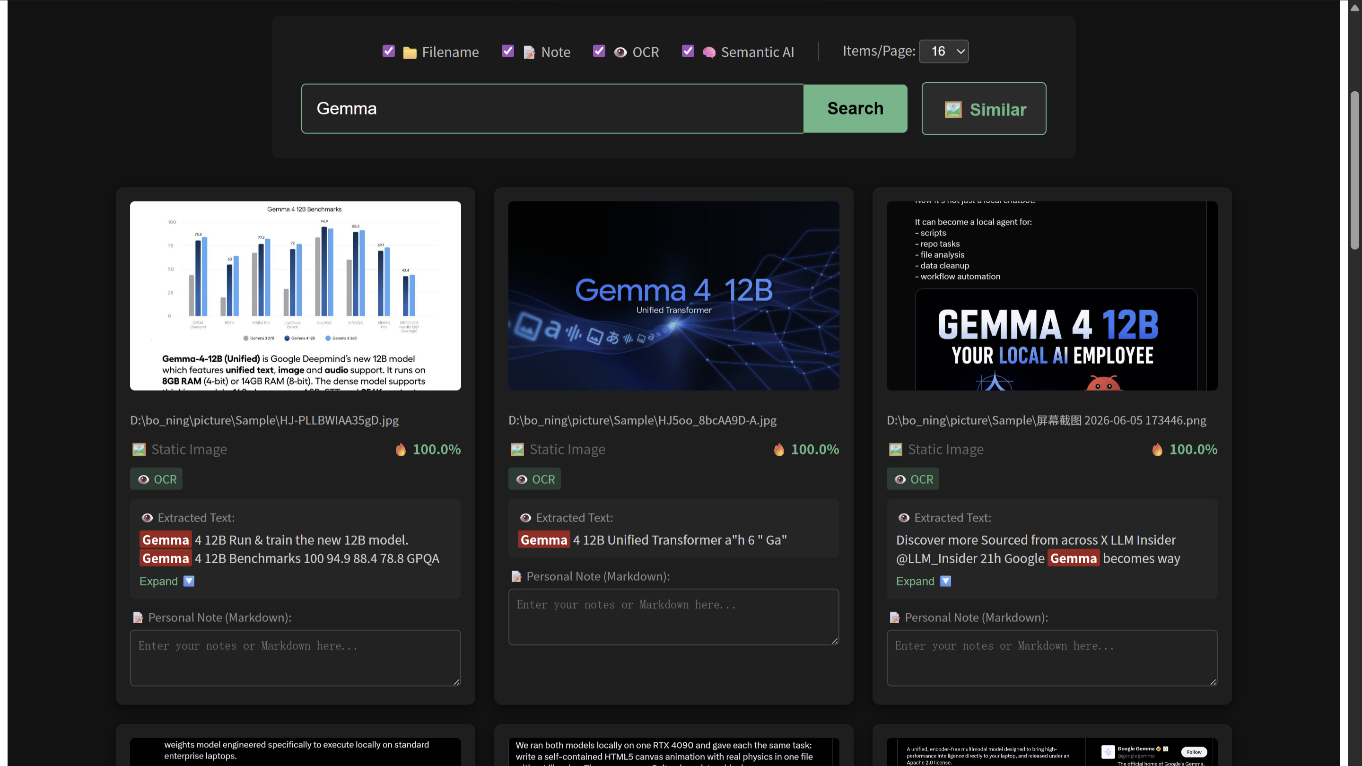Click the note page icon beside Note
The image size is (1362, 766).
coord(529,52)
